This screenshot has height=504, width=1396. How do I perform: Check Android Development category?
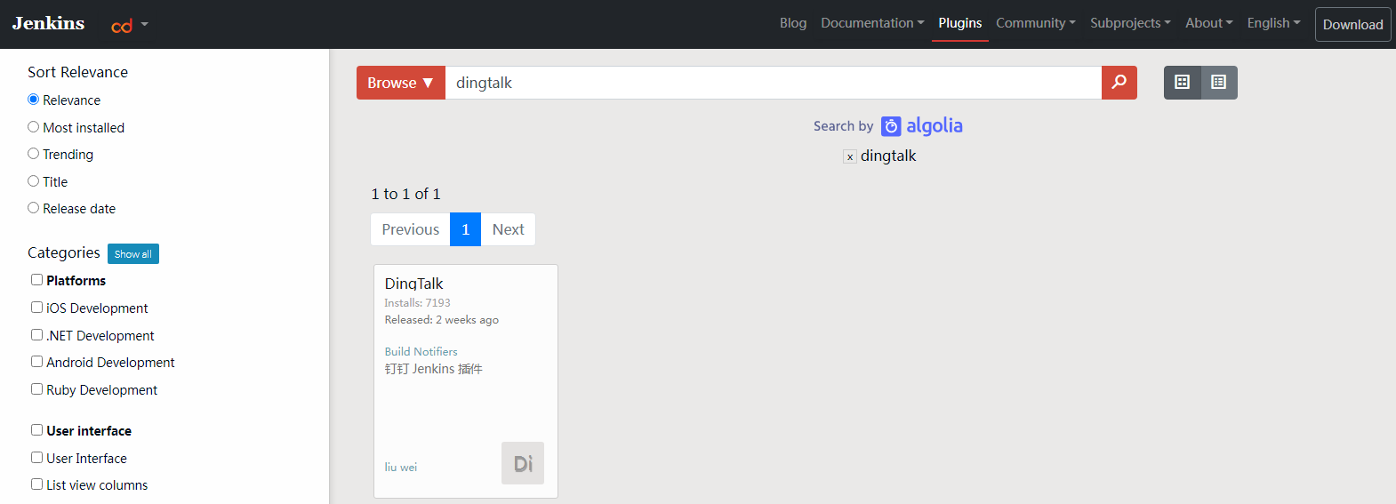click(37, 362)
